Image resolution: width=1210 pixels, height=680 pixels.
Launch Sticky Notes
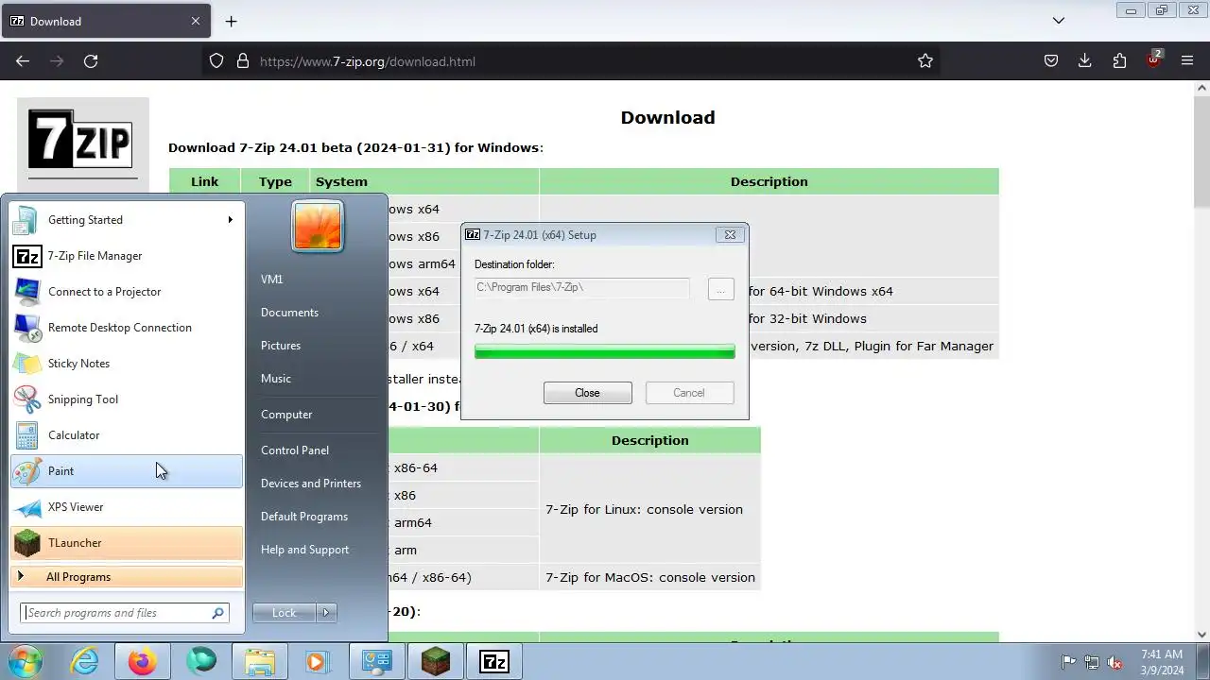[126, 364]
